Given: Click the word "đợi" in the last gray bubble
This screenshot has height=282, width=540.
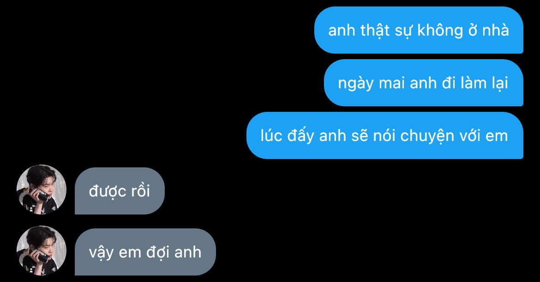Looking at the screenshot, I should click(158, 253).
